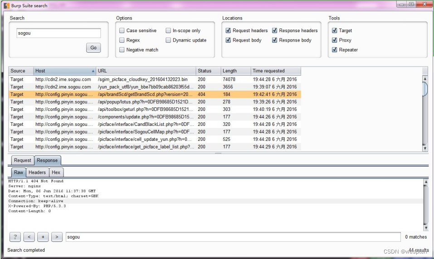Click the Search completed status text
Image resolution: width=434 pixels, height=259 pixels.
(26, 250)
